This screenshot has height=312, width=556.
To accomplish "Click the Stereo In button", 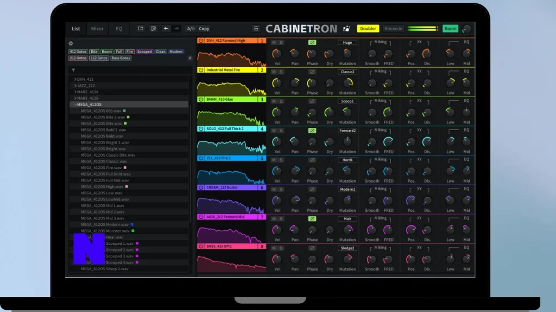I will [393, 29].
